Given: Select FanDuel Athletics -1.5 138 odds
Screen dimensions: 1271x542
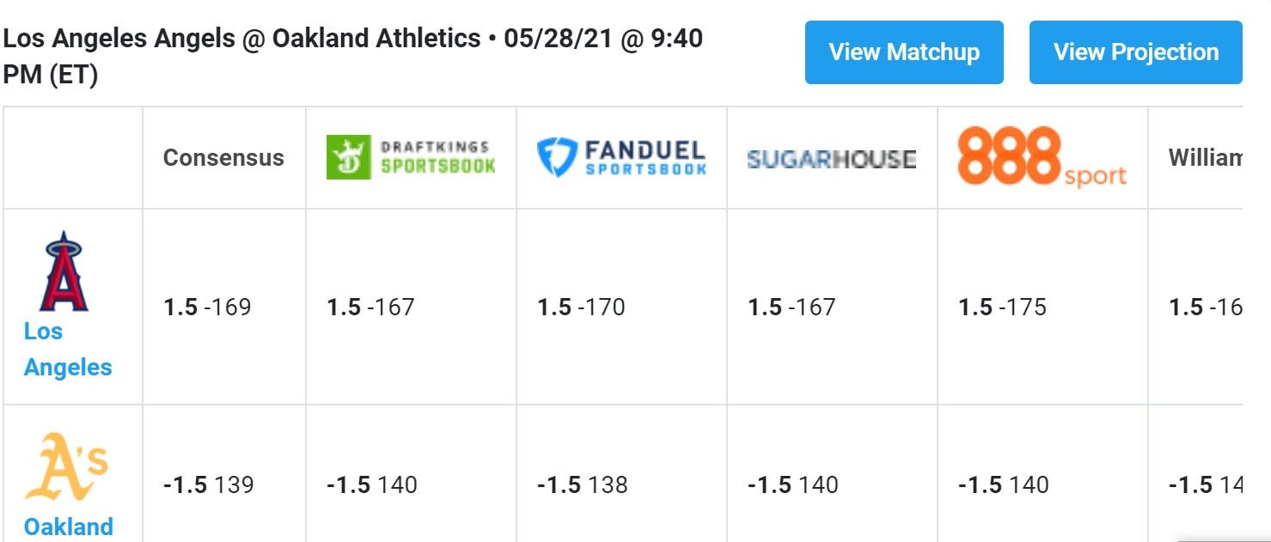Looking at the screenshot, I should tap(583, 485).
